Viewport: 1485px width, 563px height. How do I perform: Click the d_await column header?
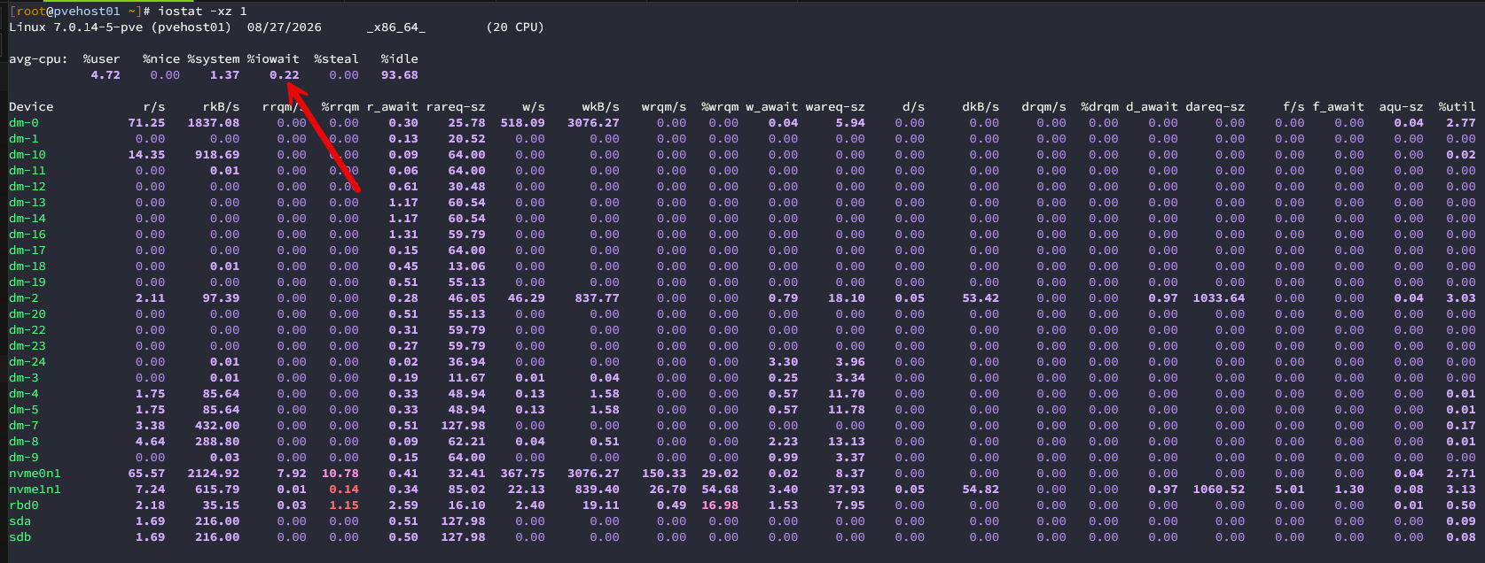click(x=1151, y=107)
